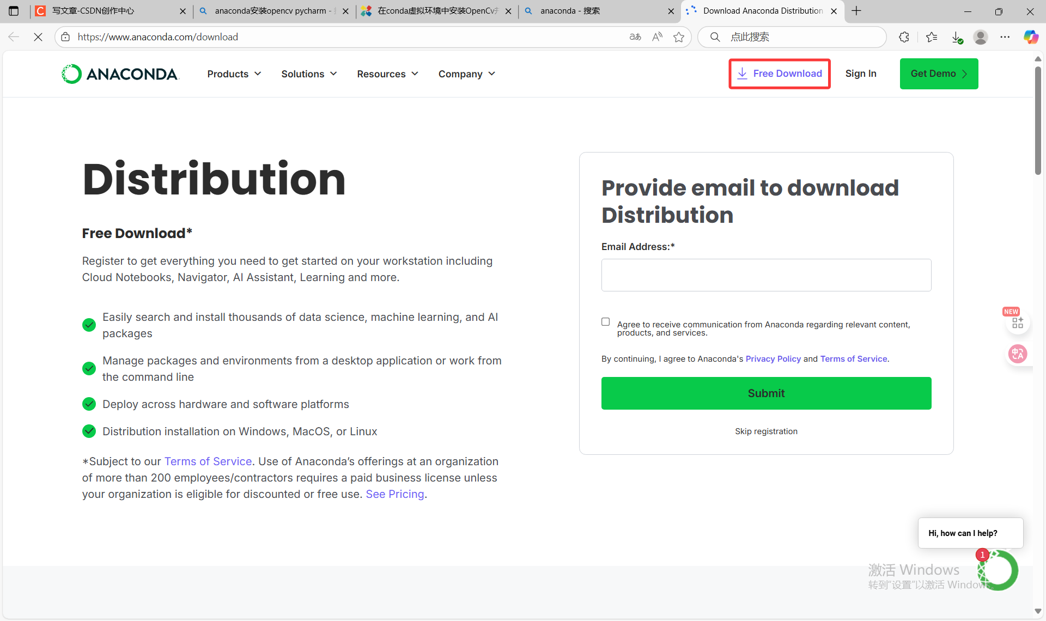This screenshot has width=1046, height=621.
Task: Add page to favorites star icon
Action: (678, 37)
